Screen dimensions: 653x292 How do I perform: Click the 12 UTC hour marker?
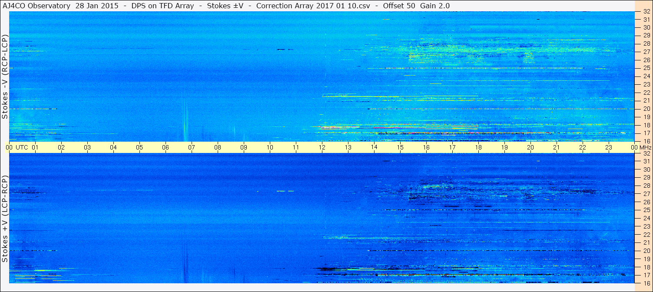pos(322,147)
